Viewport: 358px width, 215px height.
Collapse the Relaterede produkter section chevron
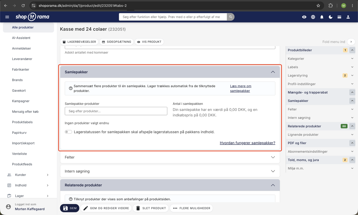click(x=273, y=185)
